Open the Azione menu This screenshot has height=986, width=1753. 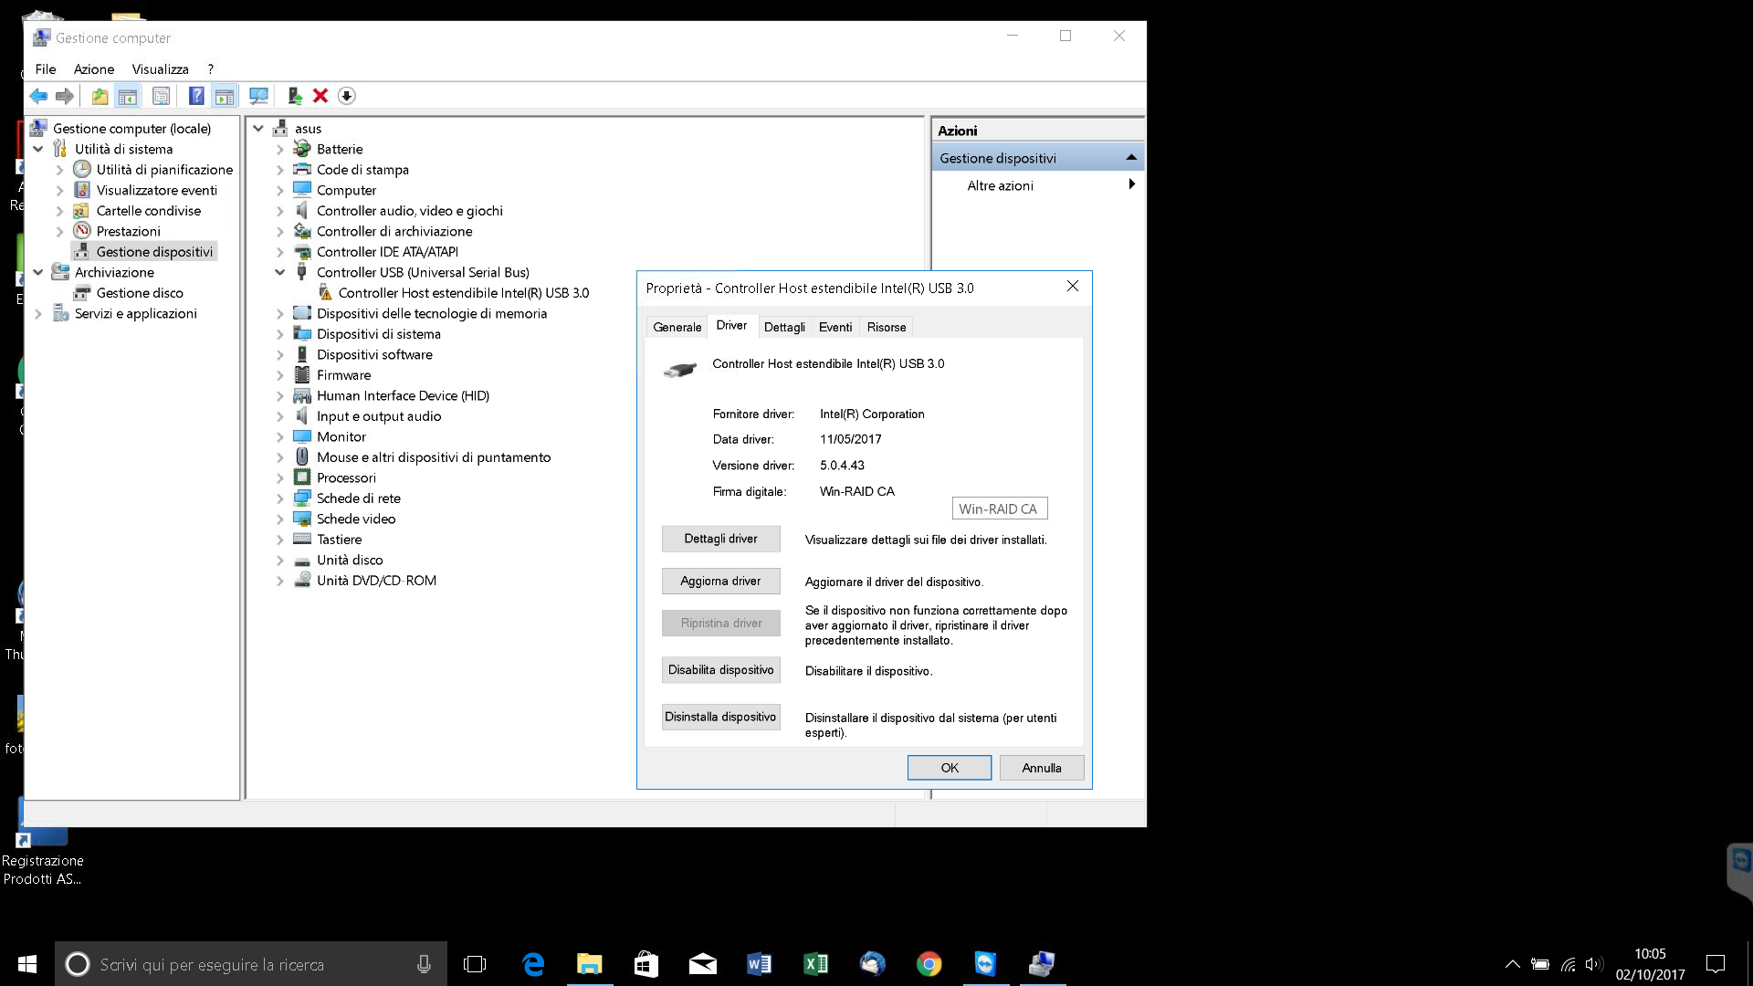(x=94, y=69)
